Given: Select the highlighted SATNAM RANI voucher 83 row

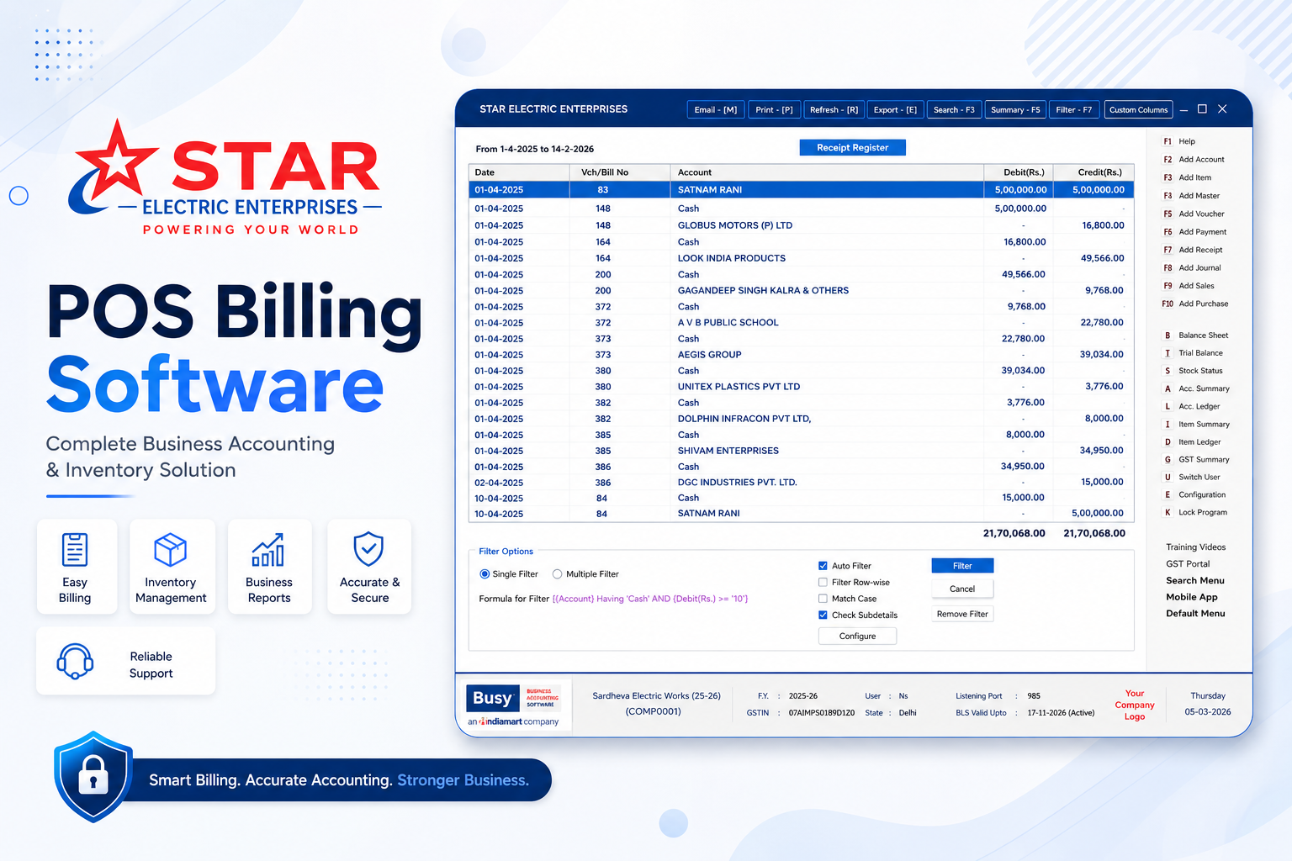Looking at the screenshot, I should click(801, 190).
